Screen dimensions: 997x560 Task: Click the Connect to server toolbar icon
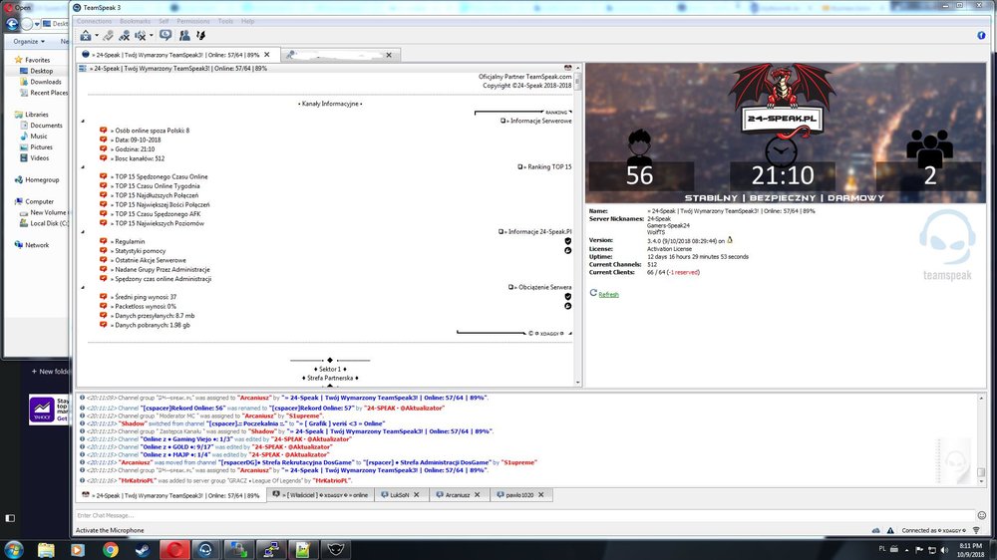point(85,36)
